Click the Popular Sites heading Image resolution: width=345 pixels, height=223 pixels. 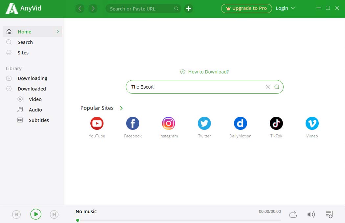tap(97, 108)
